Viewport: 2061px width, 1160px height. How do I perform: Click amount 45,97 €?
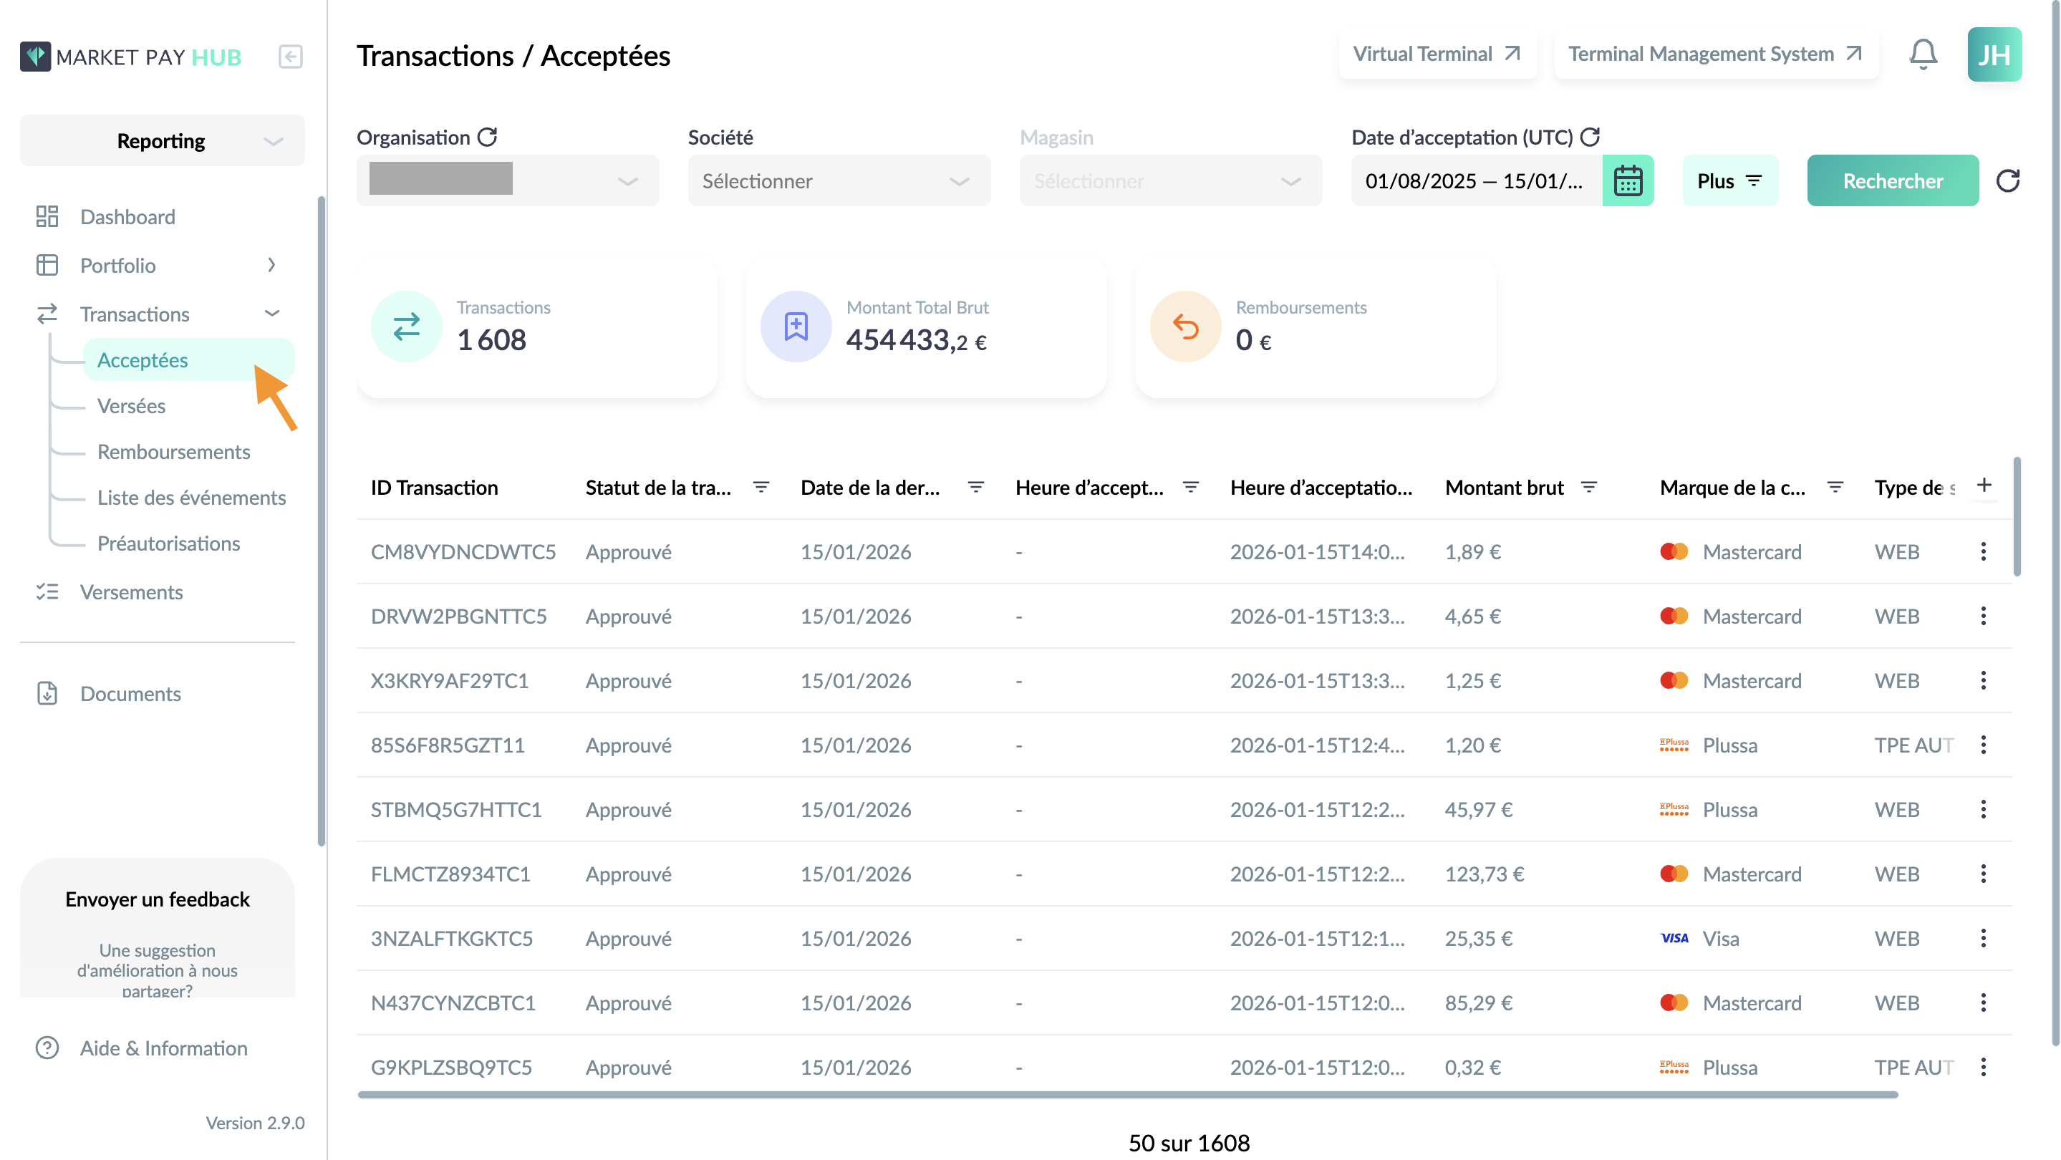click(1479, 809)
